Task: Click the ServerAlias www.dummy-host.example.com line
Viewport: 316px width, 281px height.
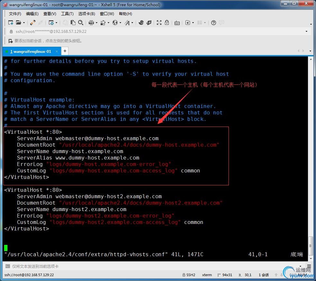Action: click(78, 158)
